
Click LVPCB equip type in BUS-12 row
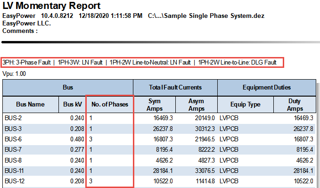[229, 181]
